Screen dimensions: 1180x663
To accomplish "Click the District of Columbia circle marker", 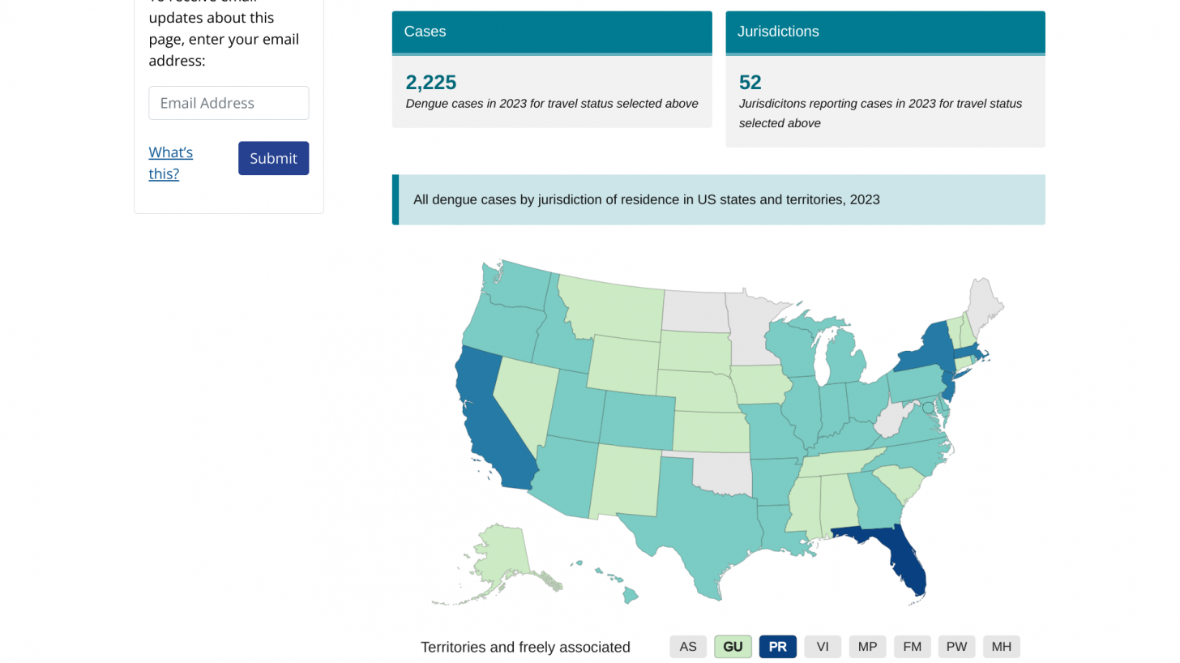I will (928, 408).
